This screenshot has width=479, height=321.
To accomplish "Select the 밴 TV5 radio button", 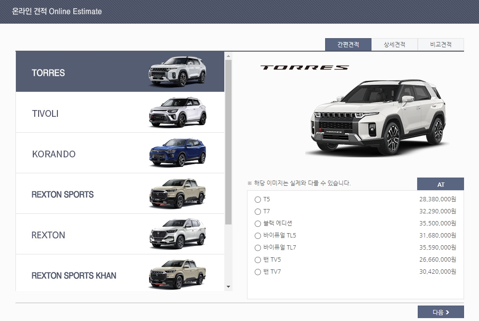I will pos(258,260).
